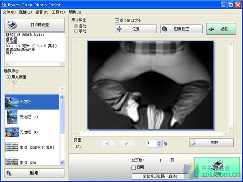Viewport: 243px width, 182px height.
Task: Click the 位置 position button
Action: pos(136,29)
